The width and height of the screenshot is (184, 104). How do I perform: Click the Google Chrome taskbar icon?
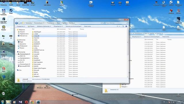click(x=32, y=102)
